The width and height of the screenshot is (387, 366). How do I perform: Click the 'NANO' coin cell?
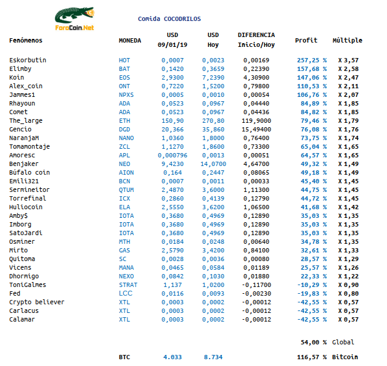[126, 138]
